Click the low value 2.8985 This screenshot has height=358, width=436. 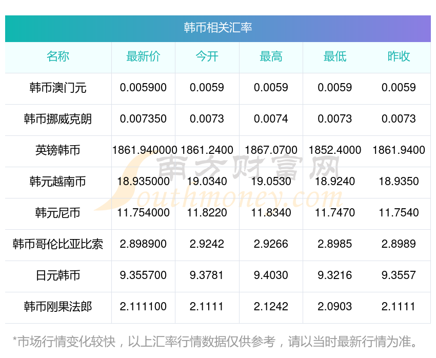pos(335,244)
